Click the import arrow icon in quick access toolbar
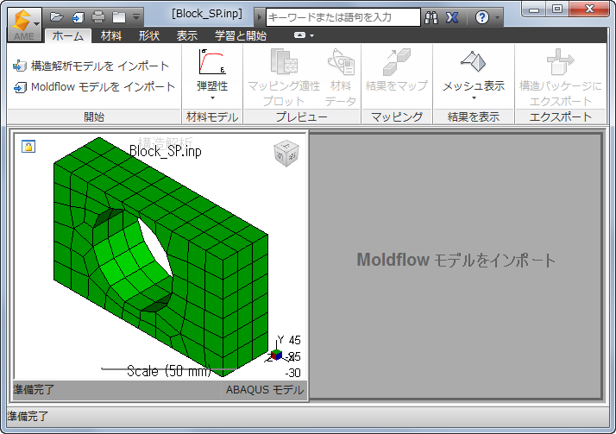The width and height of the screenshot is (616, 434). (x=78, y=17)
